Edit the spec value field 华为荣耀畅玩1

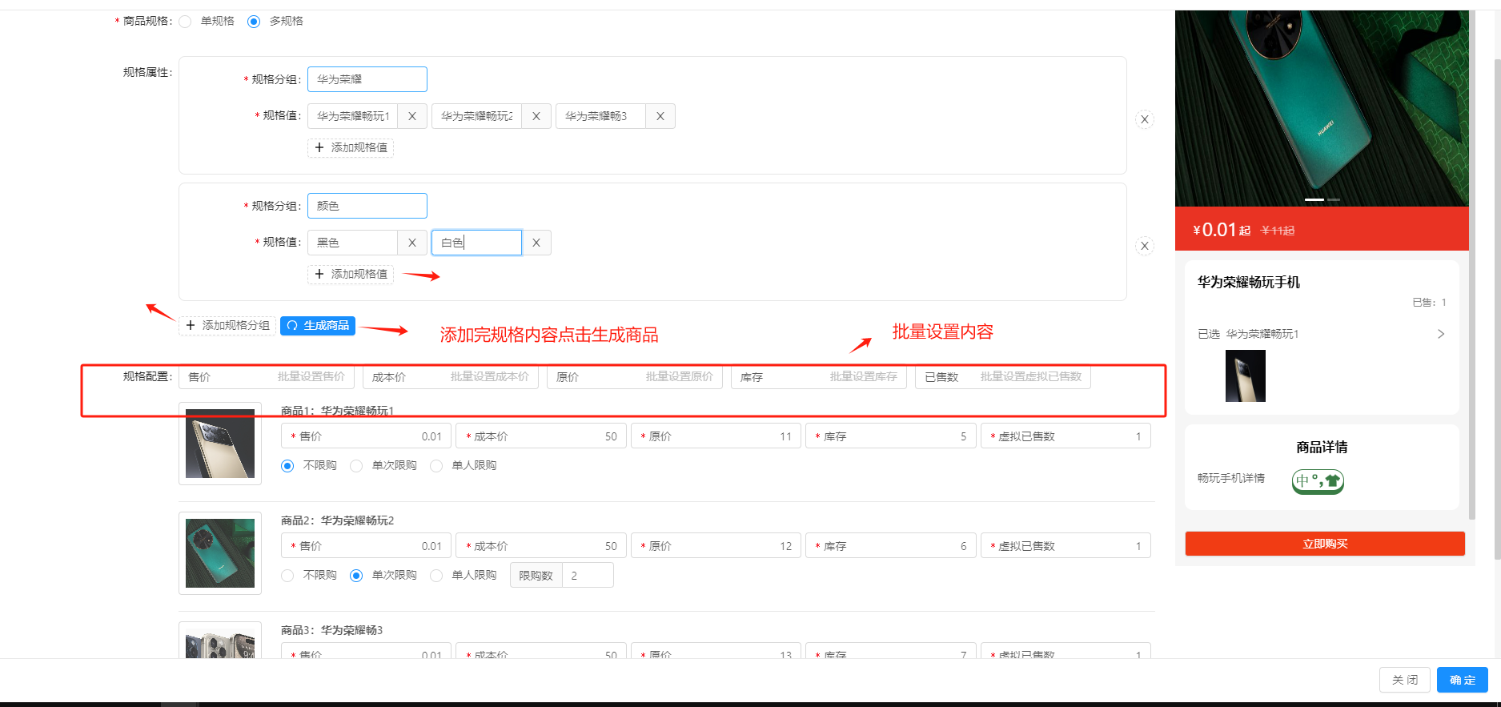click(353, 116)
